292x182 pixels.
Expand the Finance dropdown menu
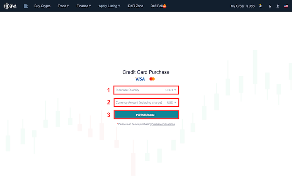83,6
